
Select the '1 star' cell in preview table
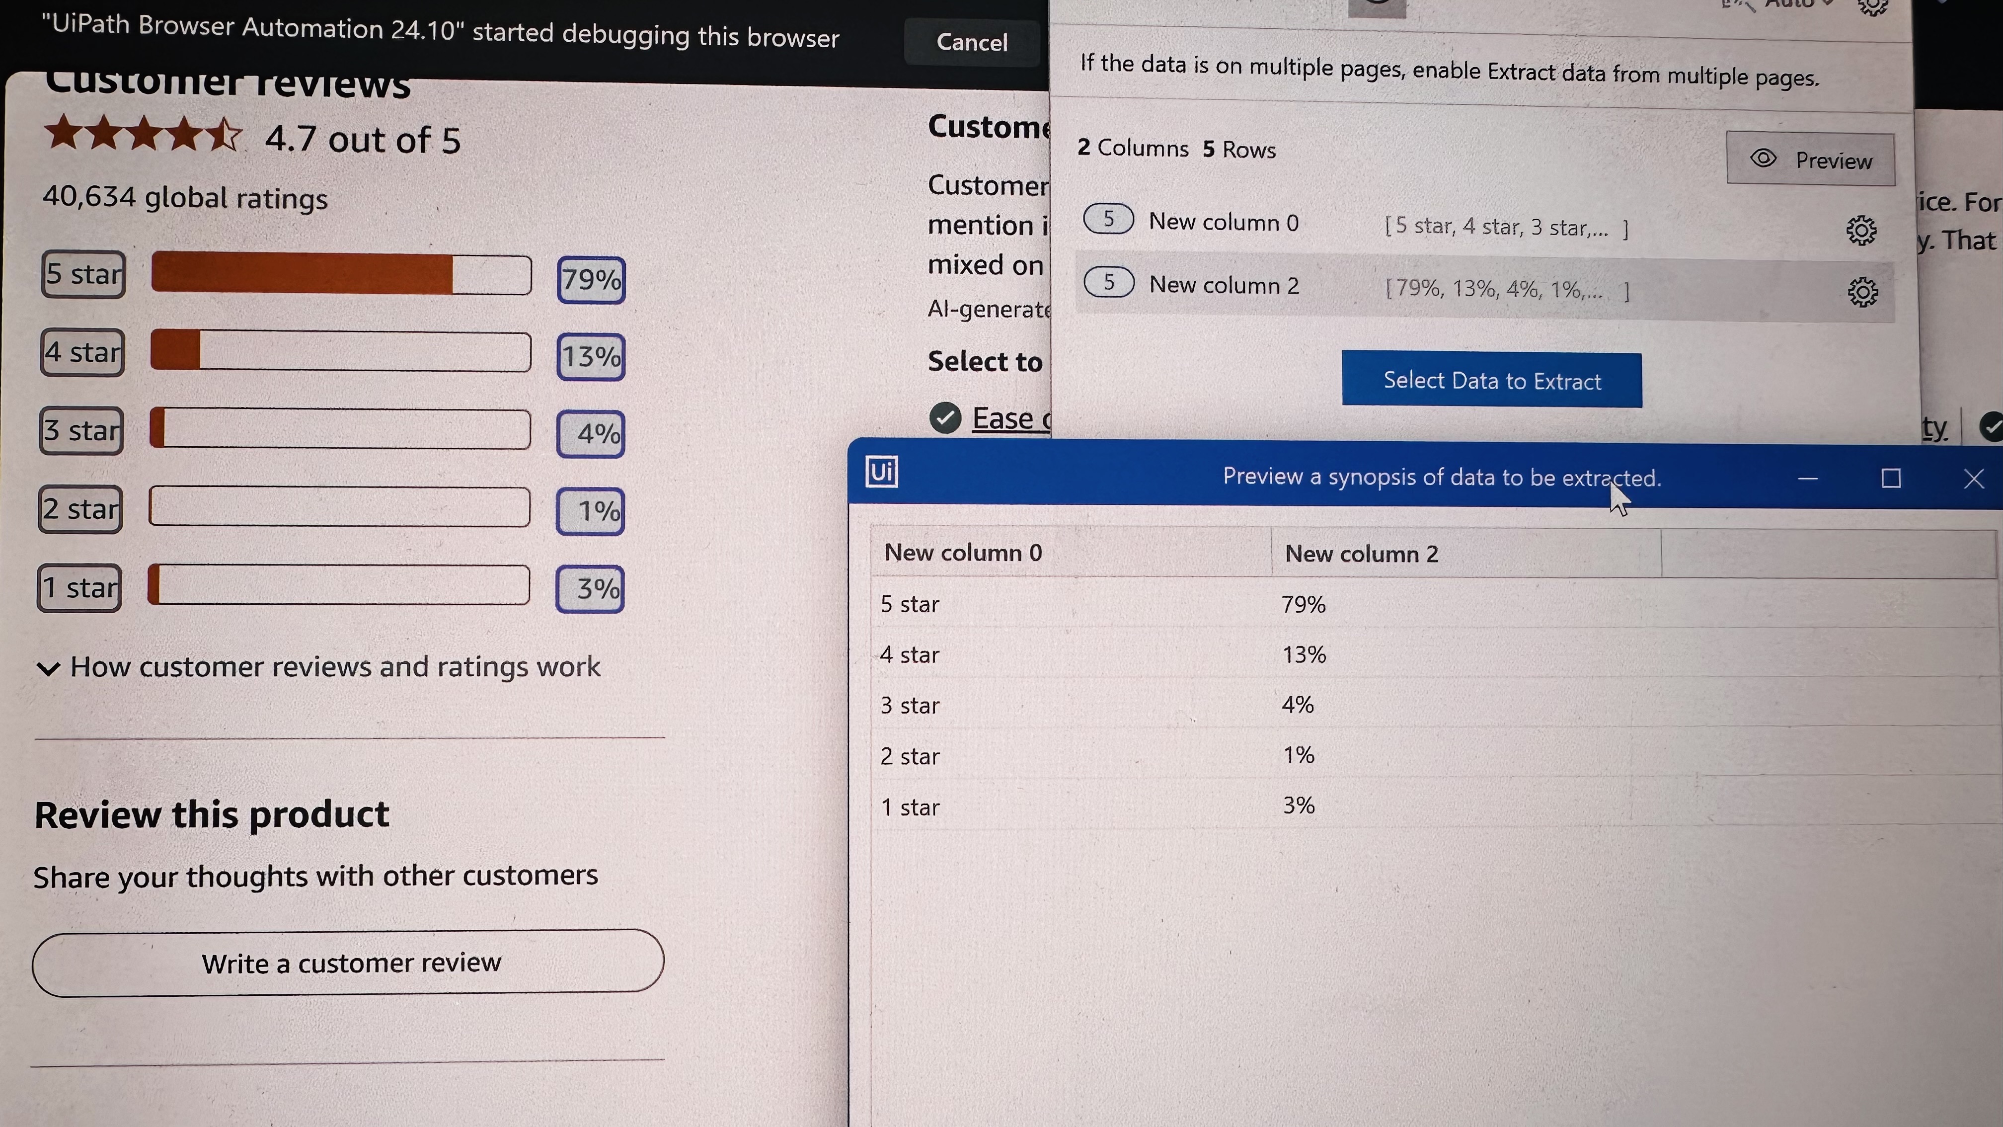tap(1071, 806)
